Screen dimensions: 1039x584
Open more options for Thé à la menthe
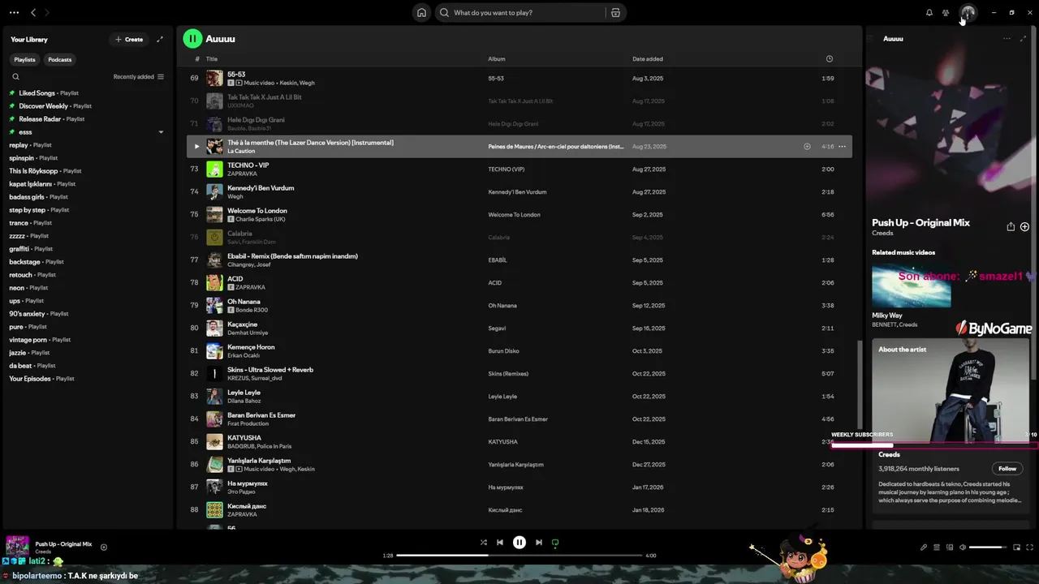point(842,147)
